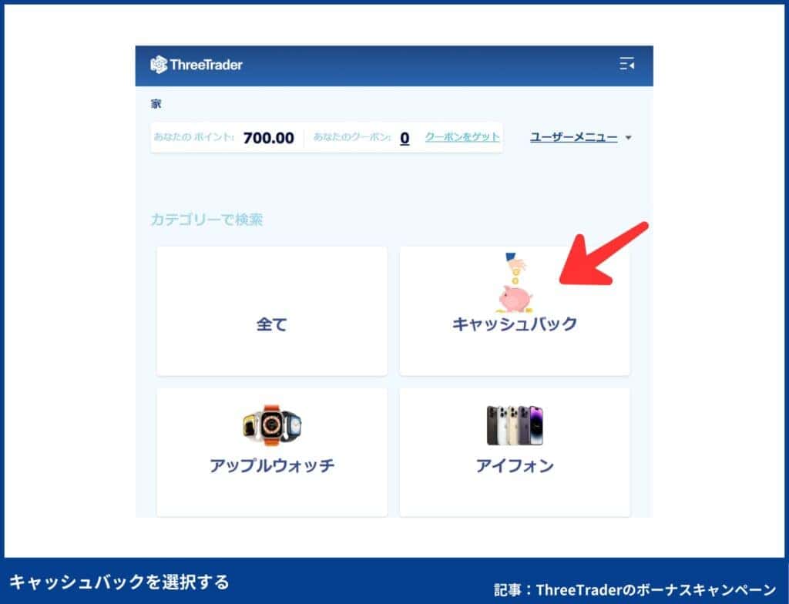
Task: Click the 700.00 points value
Action: click(269, 138)
